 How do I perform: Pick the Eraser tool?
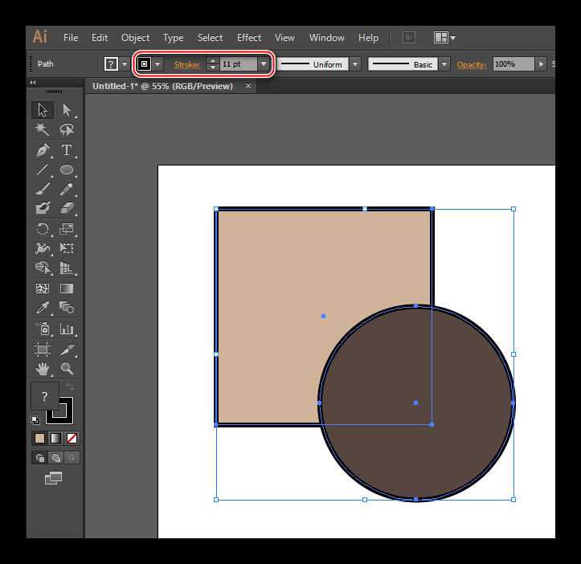(x=67, y=208)
